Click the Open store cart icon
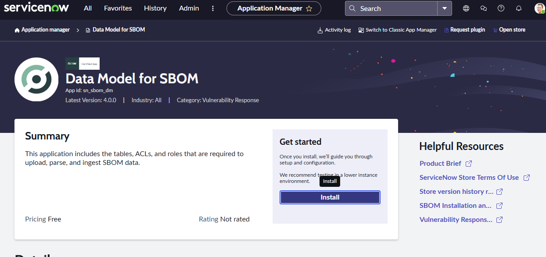 click(496, 30)
